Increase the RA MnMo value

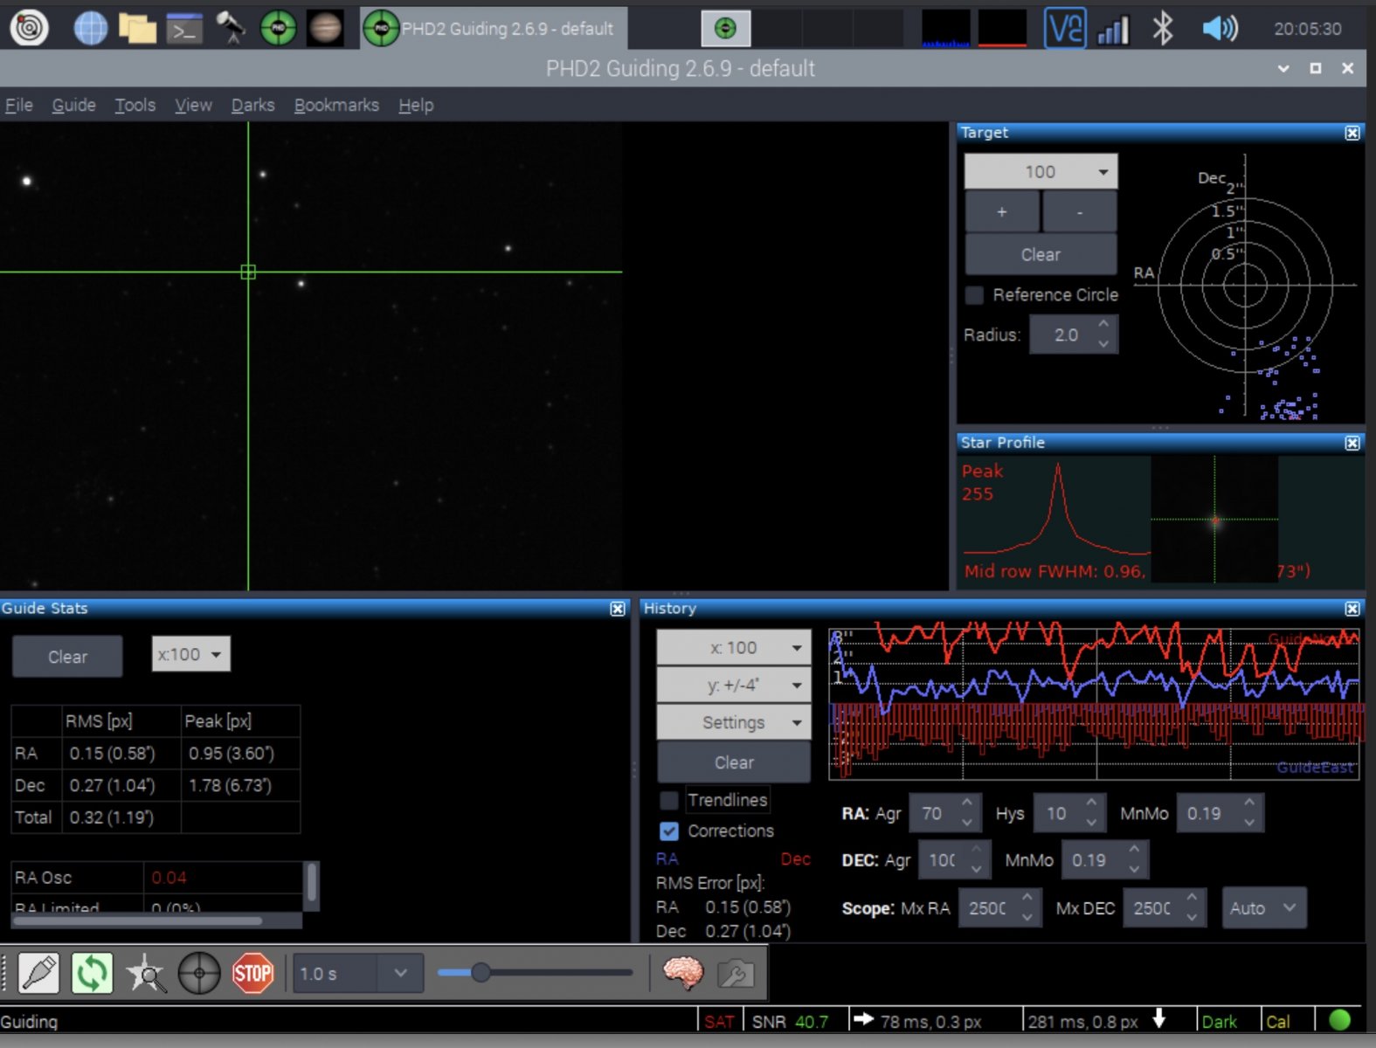click(x=1250, y=803)
